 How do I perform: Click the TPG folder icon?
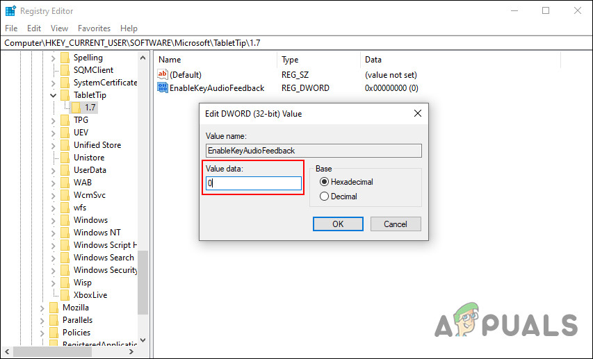pos(65,120)
